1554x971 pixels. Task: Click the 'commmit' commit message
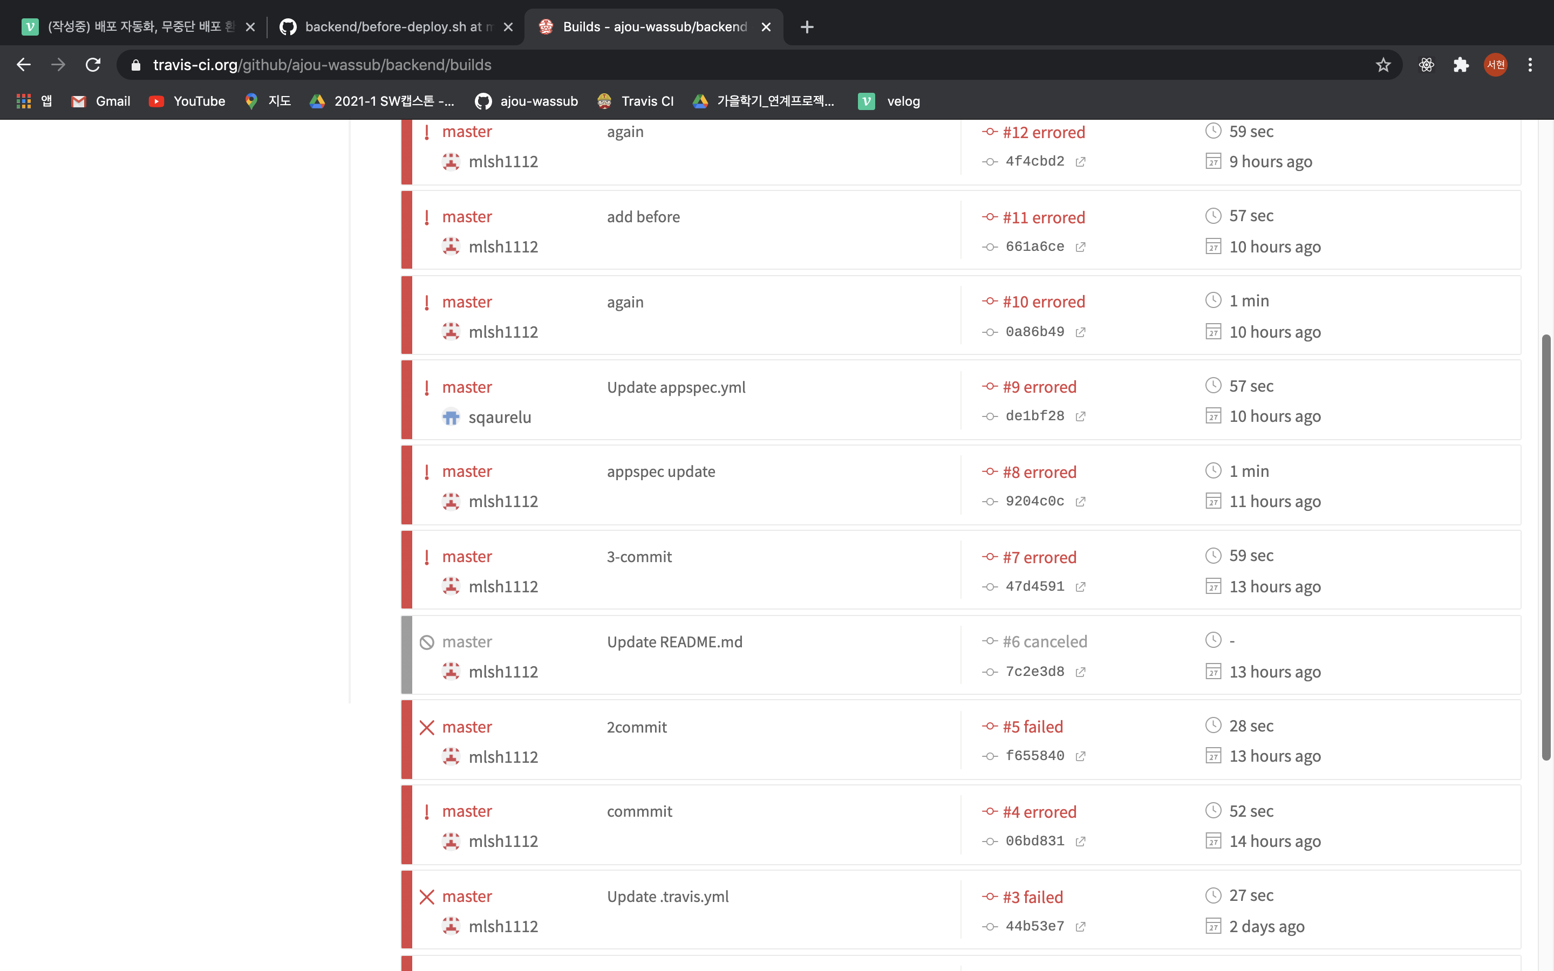639,812
